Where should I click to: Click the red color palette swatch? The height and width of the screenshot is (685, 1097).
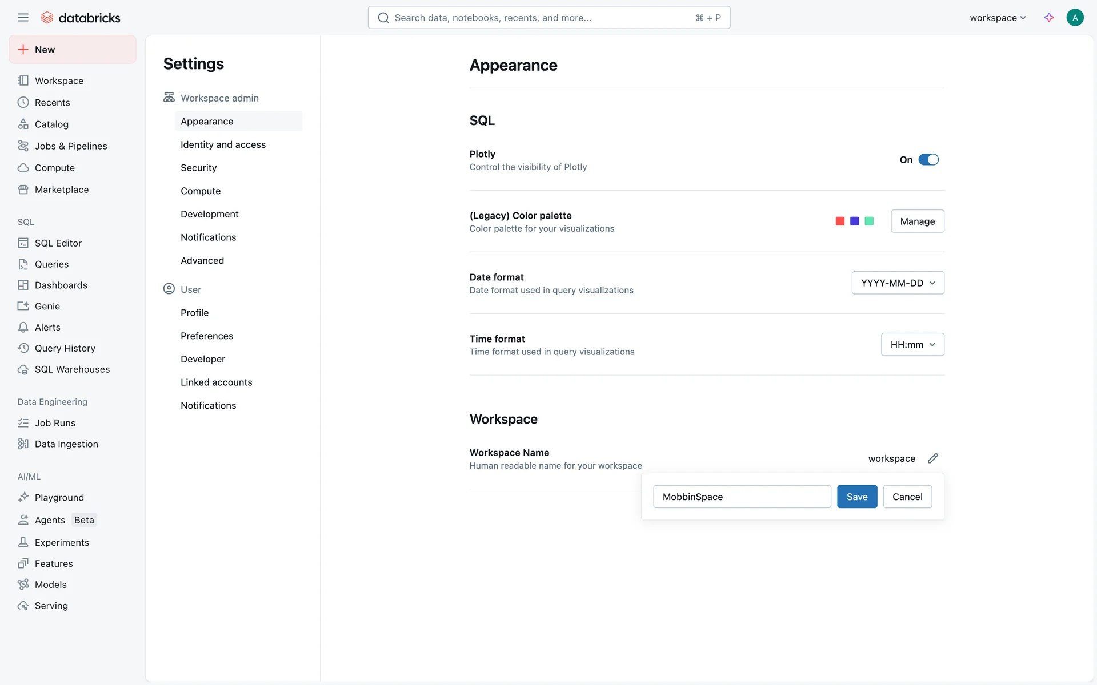[840, 221]
